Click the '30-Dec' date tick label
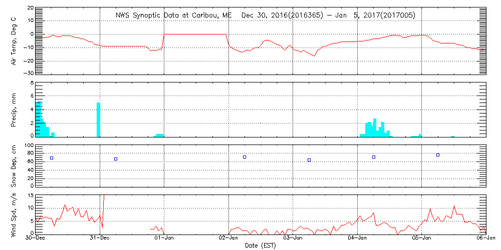 35,238
